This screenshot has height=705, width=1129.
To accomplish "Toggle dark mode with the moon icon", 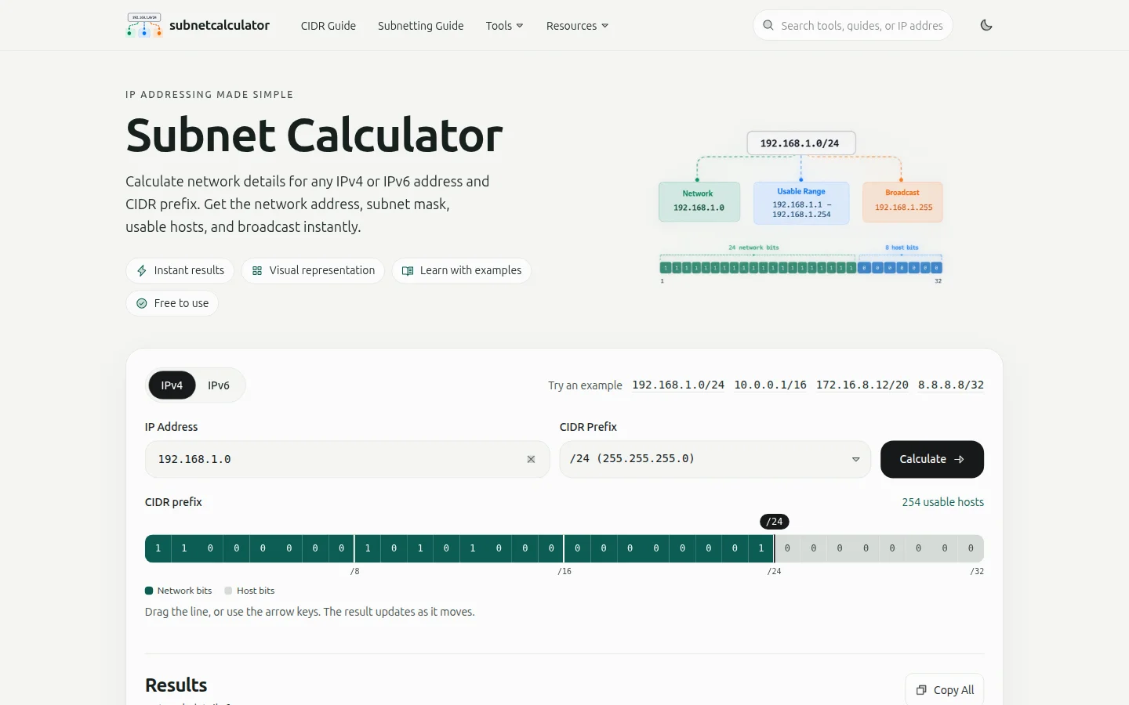I will coord(986,25).
